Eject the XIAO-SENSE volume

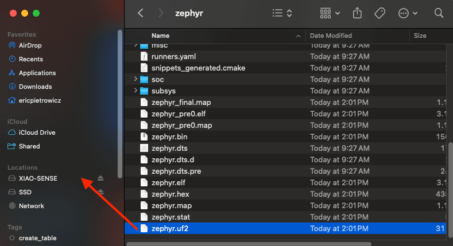click(101, 178)
